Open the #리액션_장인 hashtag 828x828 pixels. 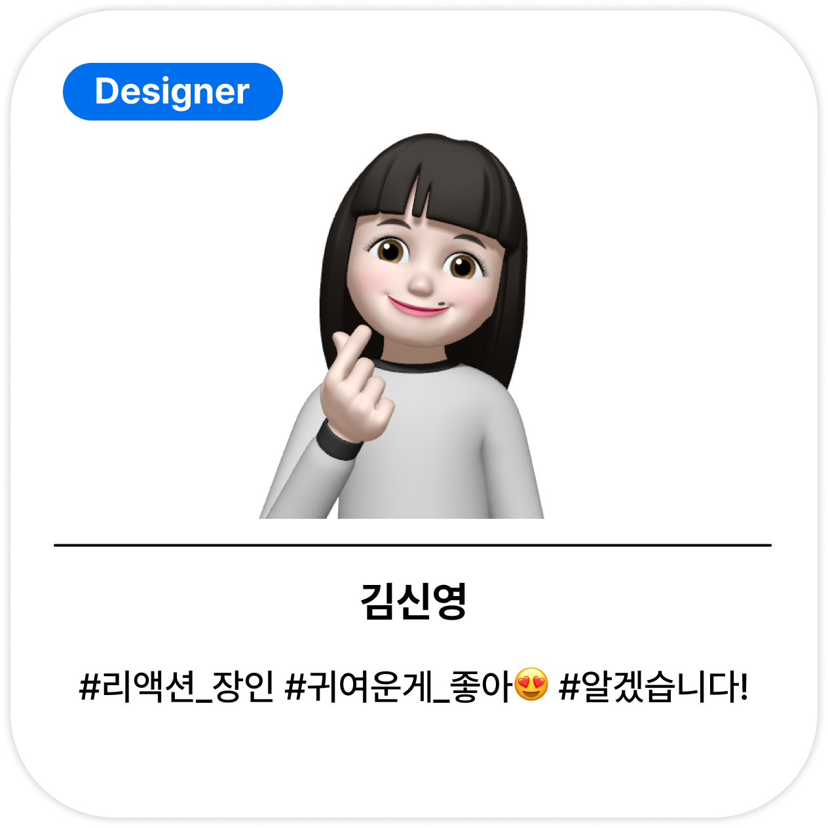click(x=177, y=687)
